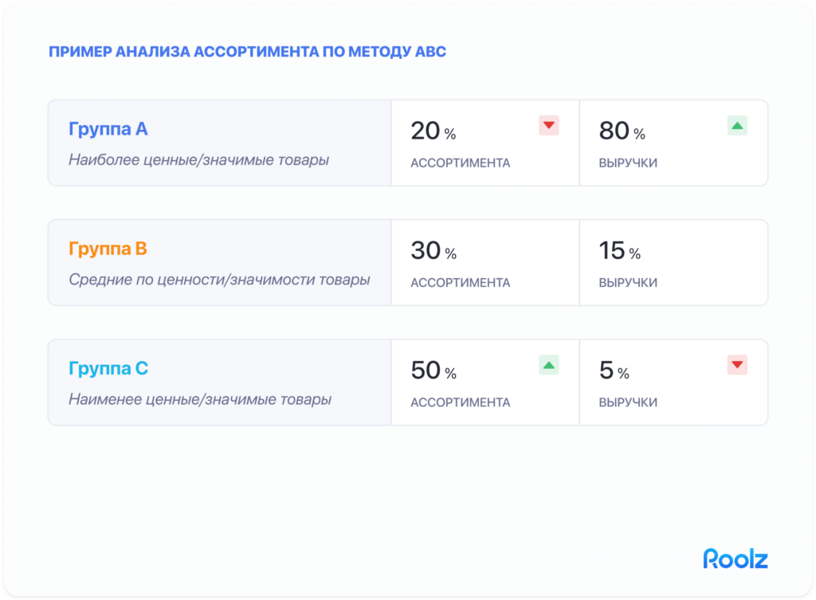Click the title 'Пример анализа ассортимента по методу ABC'
816x600 pixels.
pyautogui.click(x=247, y=53)
